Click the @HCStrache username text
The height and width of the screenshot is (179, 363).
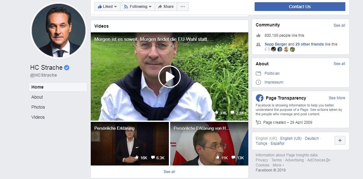pos(43,75)
